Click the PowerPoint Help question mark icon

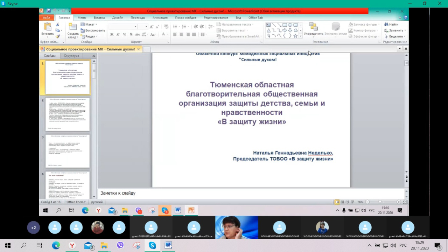click(406, 17)
